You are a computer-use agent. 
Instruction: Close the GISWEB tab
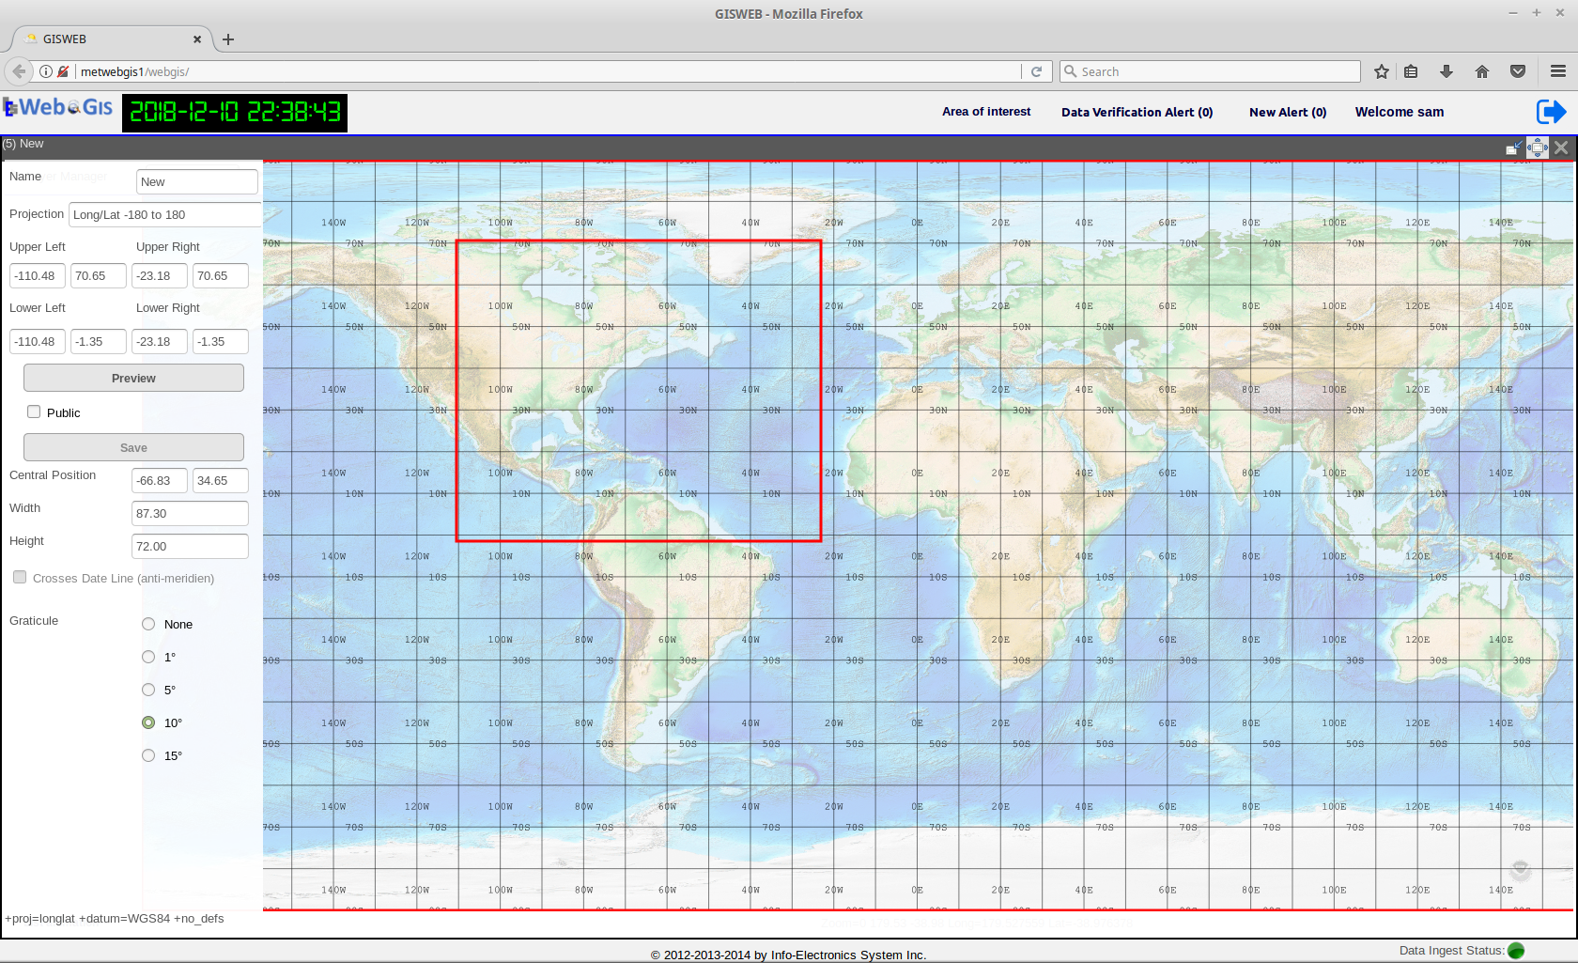[197, 39]
